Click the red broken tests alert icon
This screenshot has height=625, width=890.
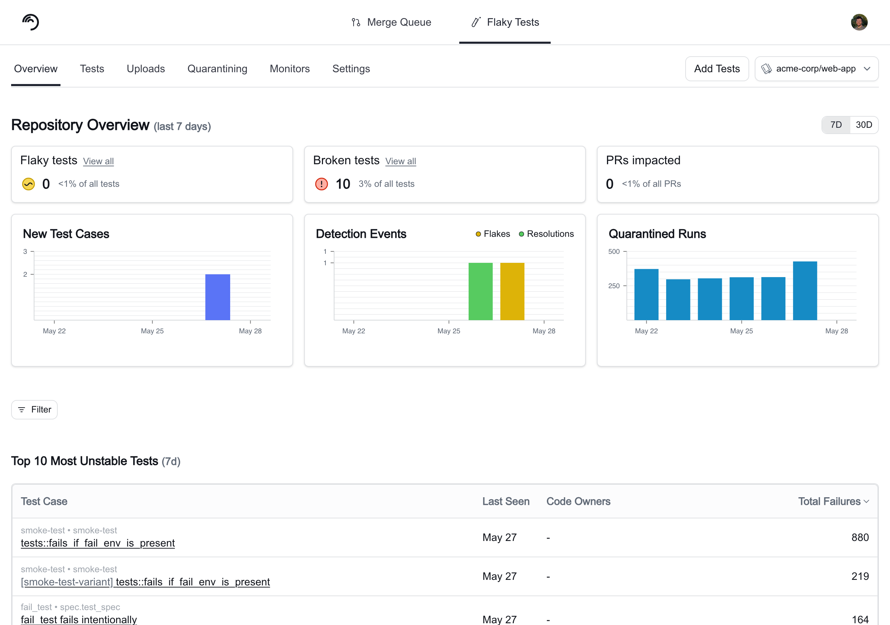(x=321, y=184)
